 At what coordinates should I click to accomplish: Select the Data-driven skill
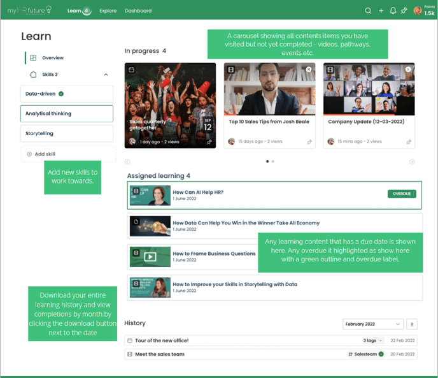(67, 94)
